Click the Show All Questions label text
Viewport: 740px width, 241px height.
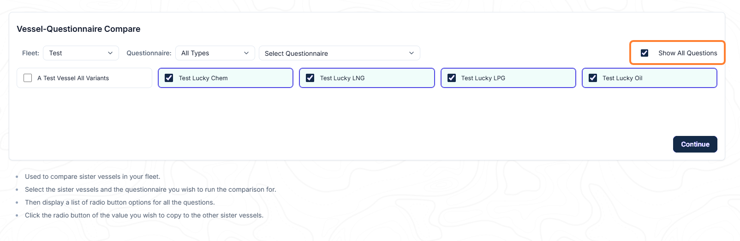(687, 53)
